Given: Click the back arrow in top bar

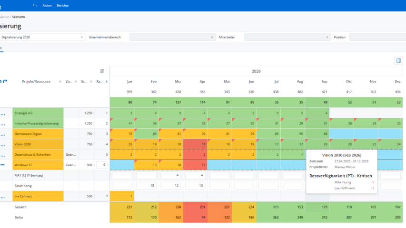Looking at the screenshot, I should click(x=35, y=6).
